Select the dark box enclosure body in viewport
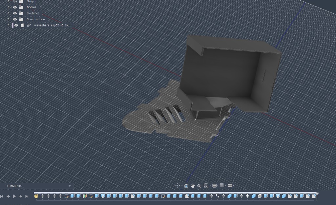 pos(223,73)
